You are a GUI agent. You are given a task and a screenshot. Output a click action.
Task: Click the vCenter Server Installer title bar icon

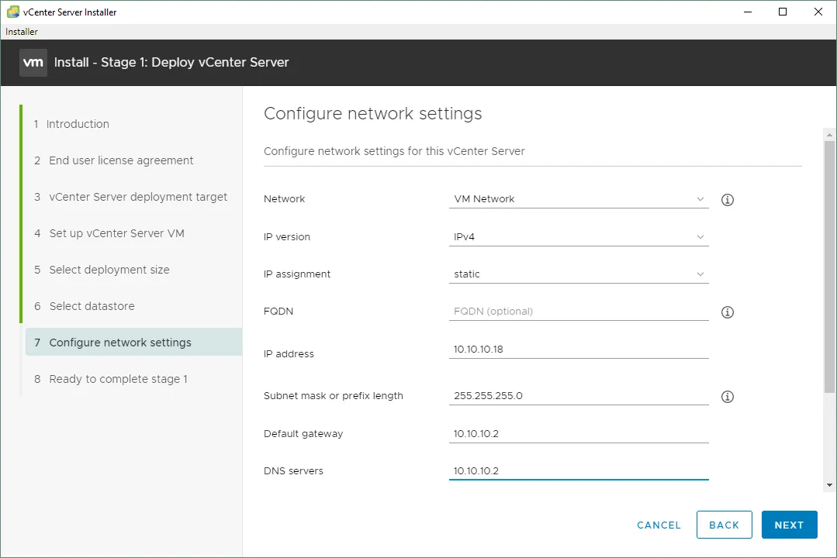click(12, 12)
